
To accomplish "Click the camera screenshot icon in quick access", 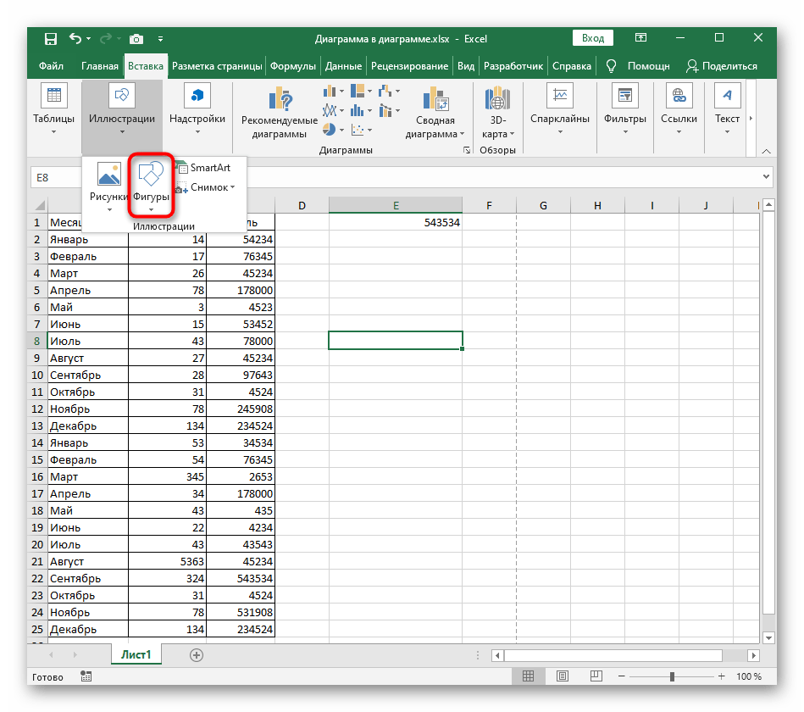I will click(136, 39).
